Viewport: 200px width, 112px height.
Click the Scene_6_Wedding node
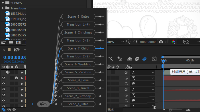(78, 64)
